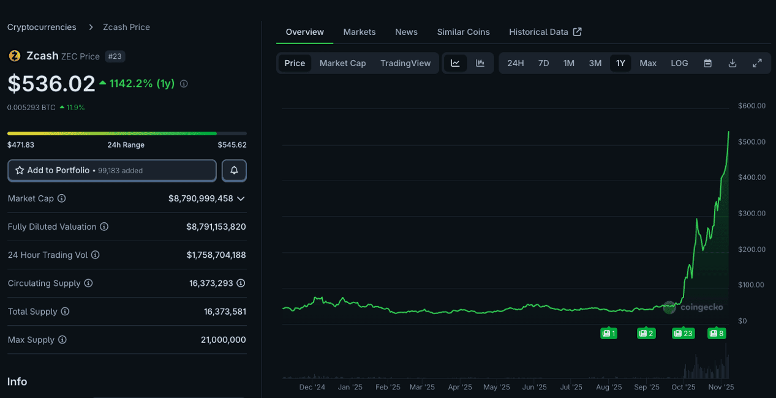Viewport: 776px width, 398px height.
Task: Expand the Market Cap details chevron
Action: pos(241,198)
